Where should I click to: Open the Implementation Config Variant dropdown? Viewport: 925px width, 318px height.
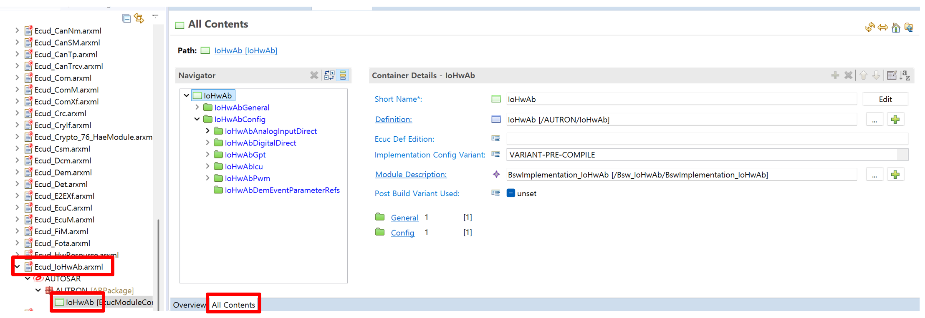pos(902,155)
